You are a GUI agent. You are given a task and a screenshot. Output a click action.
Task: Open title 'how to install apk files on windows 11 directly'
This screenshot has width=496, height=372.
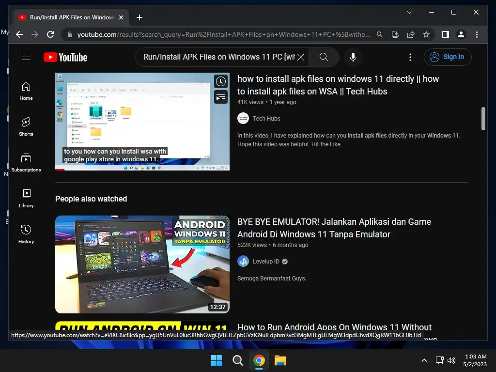338,85
